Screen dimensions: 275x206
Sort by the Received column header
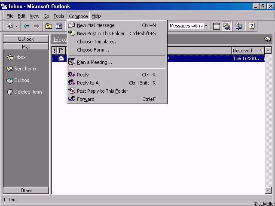pyautogui.click(x=248, y=51)
